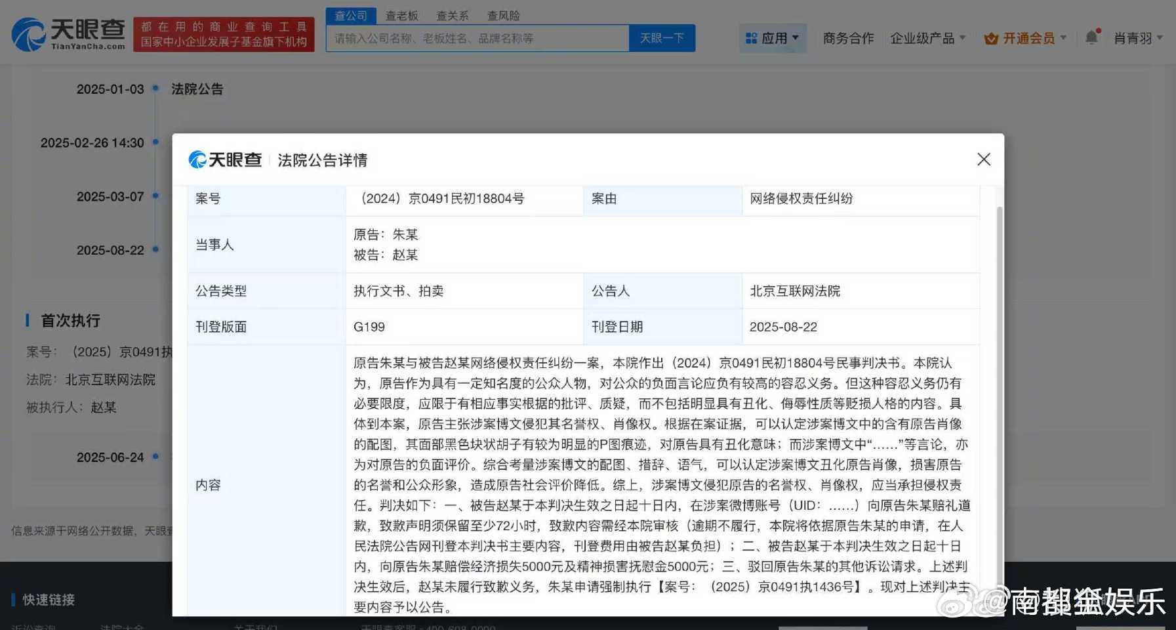The width and height of the screenshot is (1176, 630).
Task: Click the promotional banner 国家中小企业发展子基金旗下机构
Action: [x=224, y=35]
